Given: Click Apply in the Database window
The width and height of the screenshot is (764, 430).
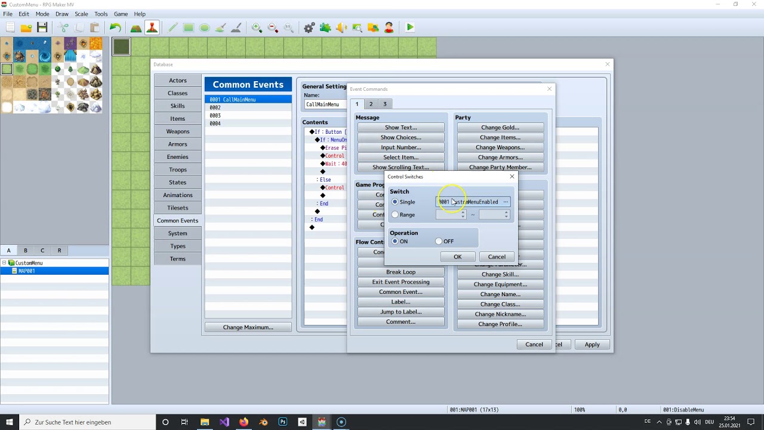Looking at the screenshot, I should (x=592, y=345).
